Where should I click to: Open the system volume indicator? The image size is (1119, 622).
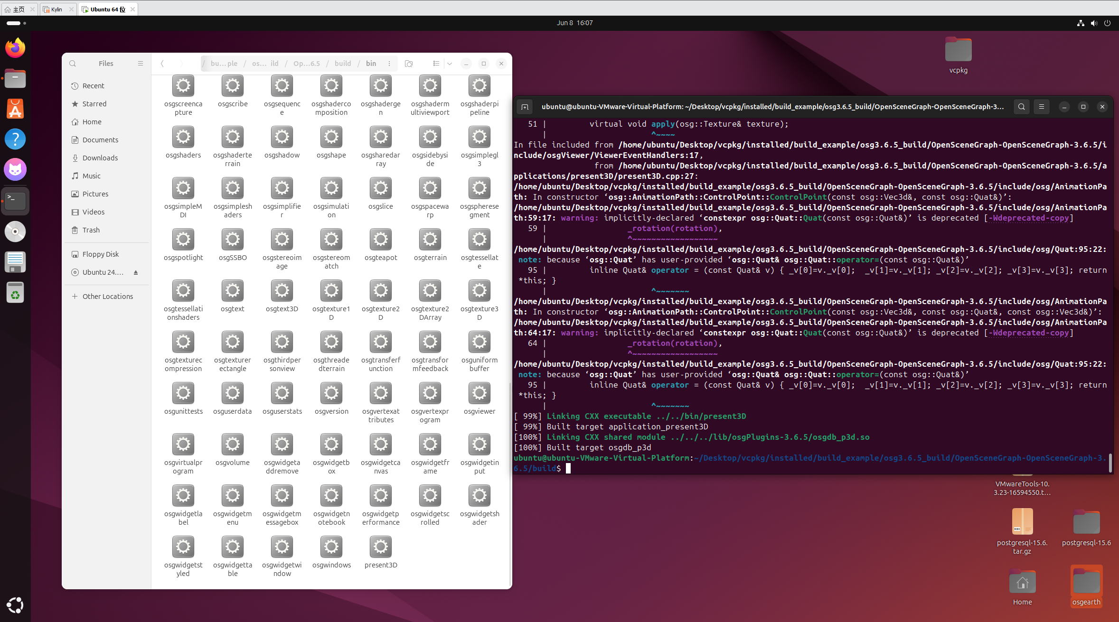click(x=1094, y=23)
